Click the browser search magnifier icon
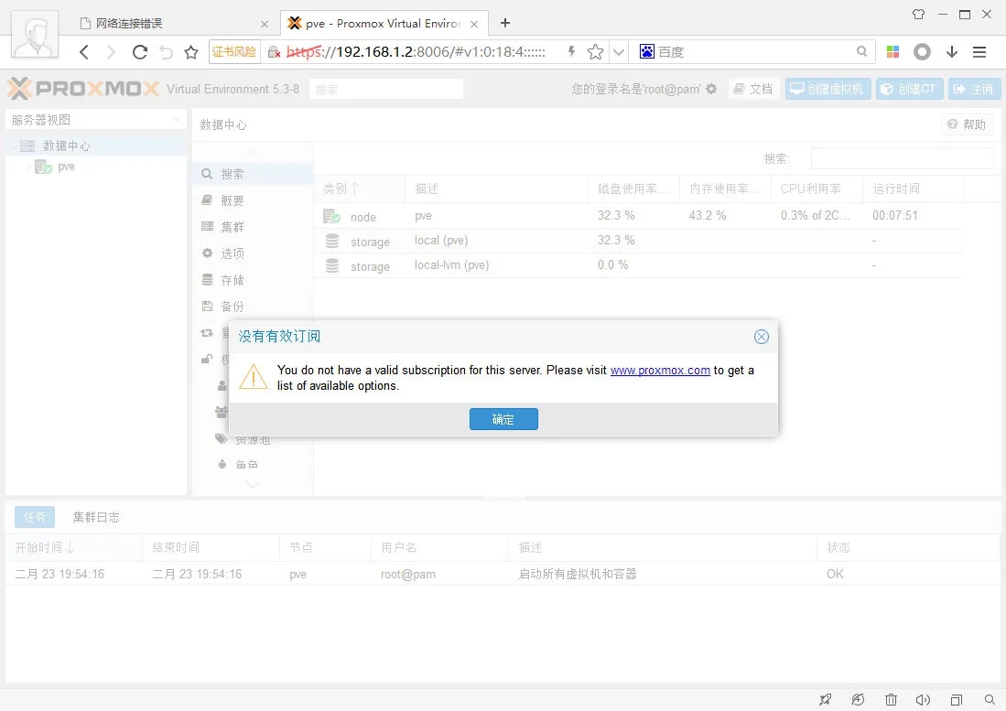This screenshot has height=711, width=1006. [861, 51]
